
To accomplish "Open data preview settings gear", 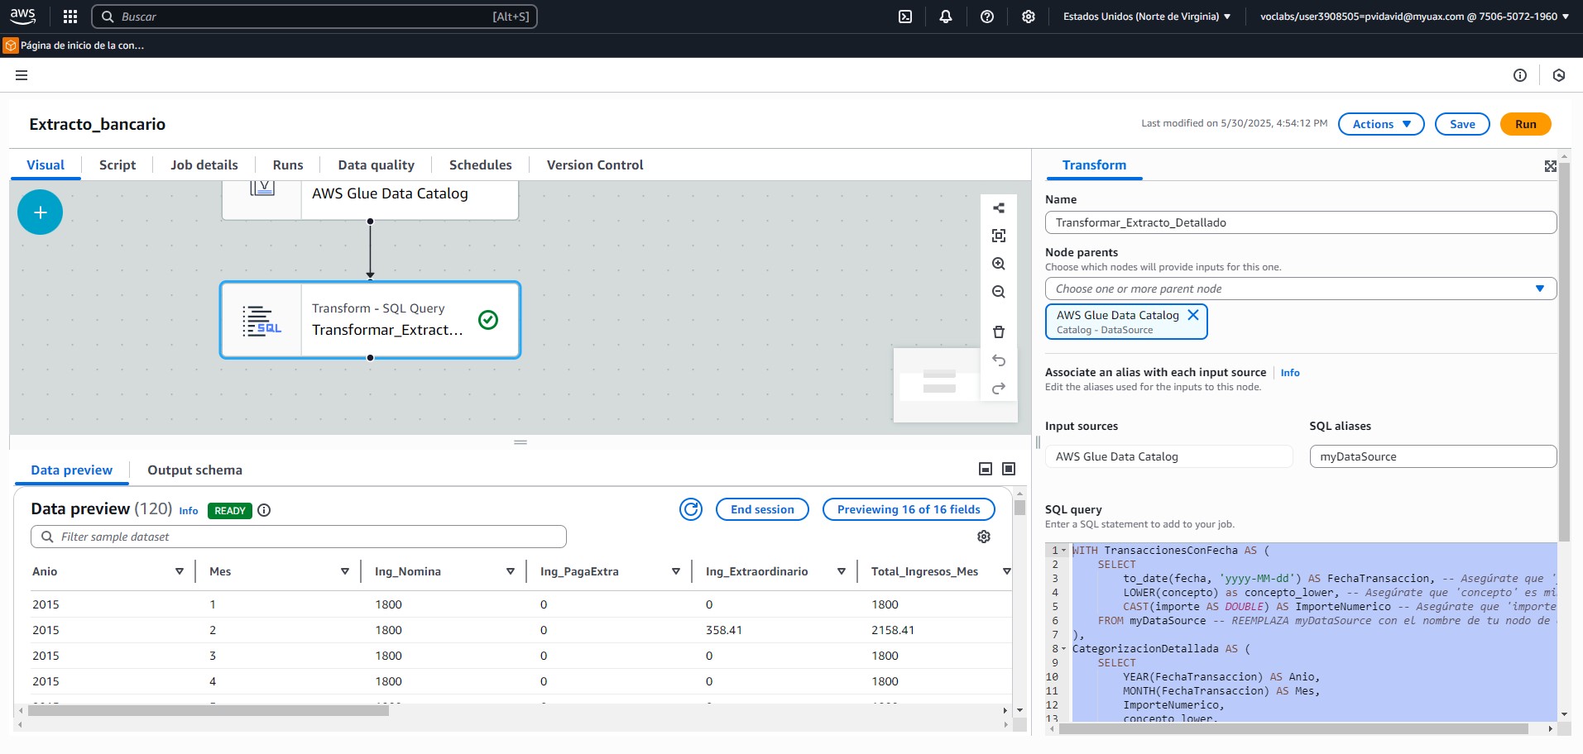I will (x=984, y=537).
